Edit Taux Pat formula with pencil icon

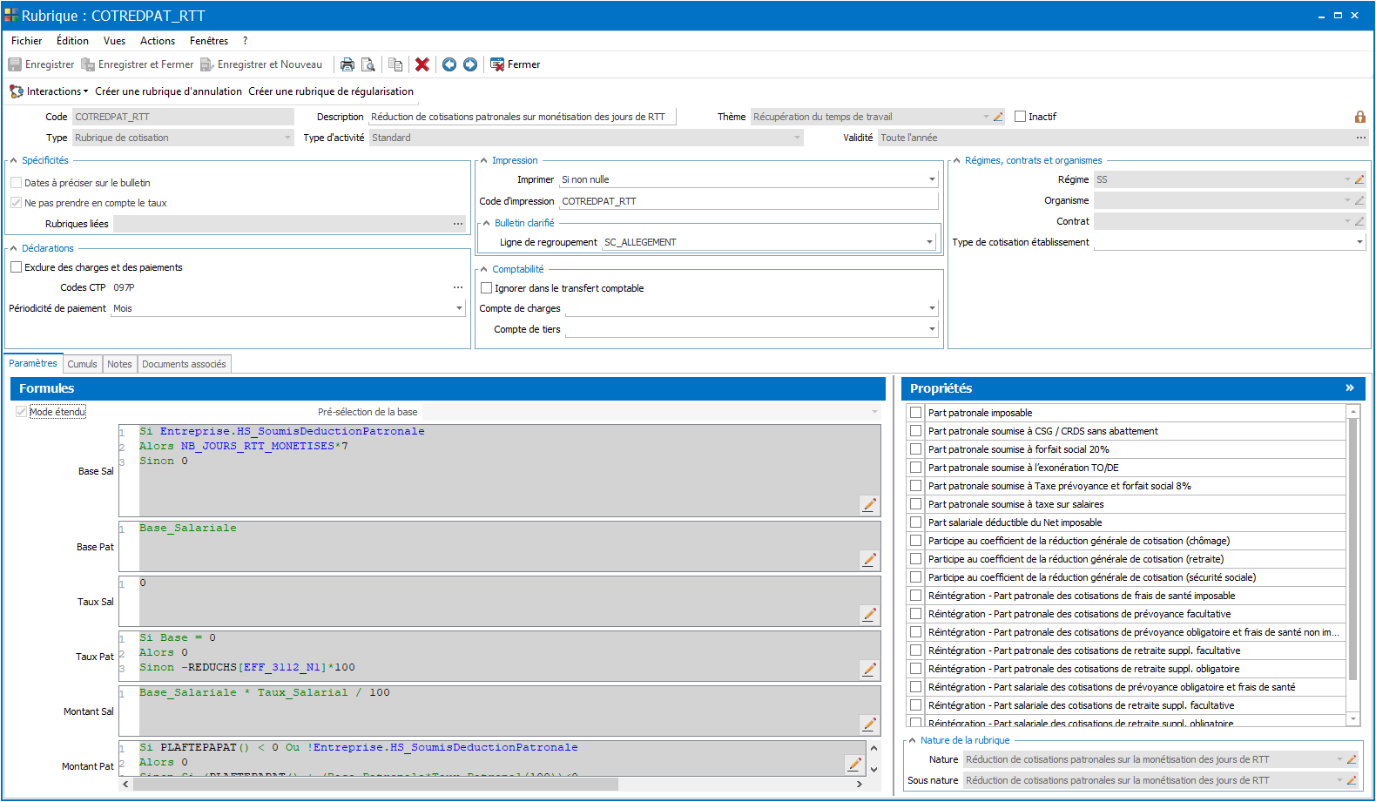point(869,670)
